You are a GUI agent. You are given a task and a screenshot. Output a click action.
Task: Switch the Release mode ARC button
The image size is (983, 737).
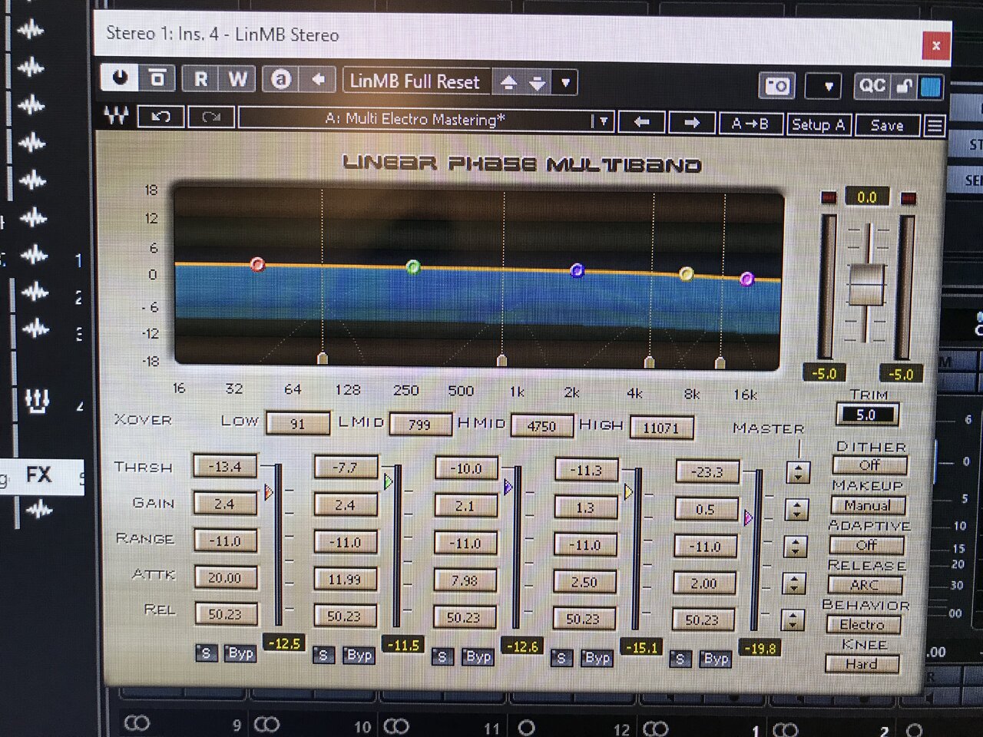click(x=865, y=585)
